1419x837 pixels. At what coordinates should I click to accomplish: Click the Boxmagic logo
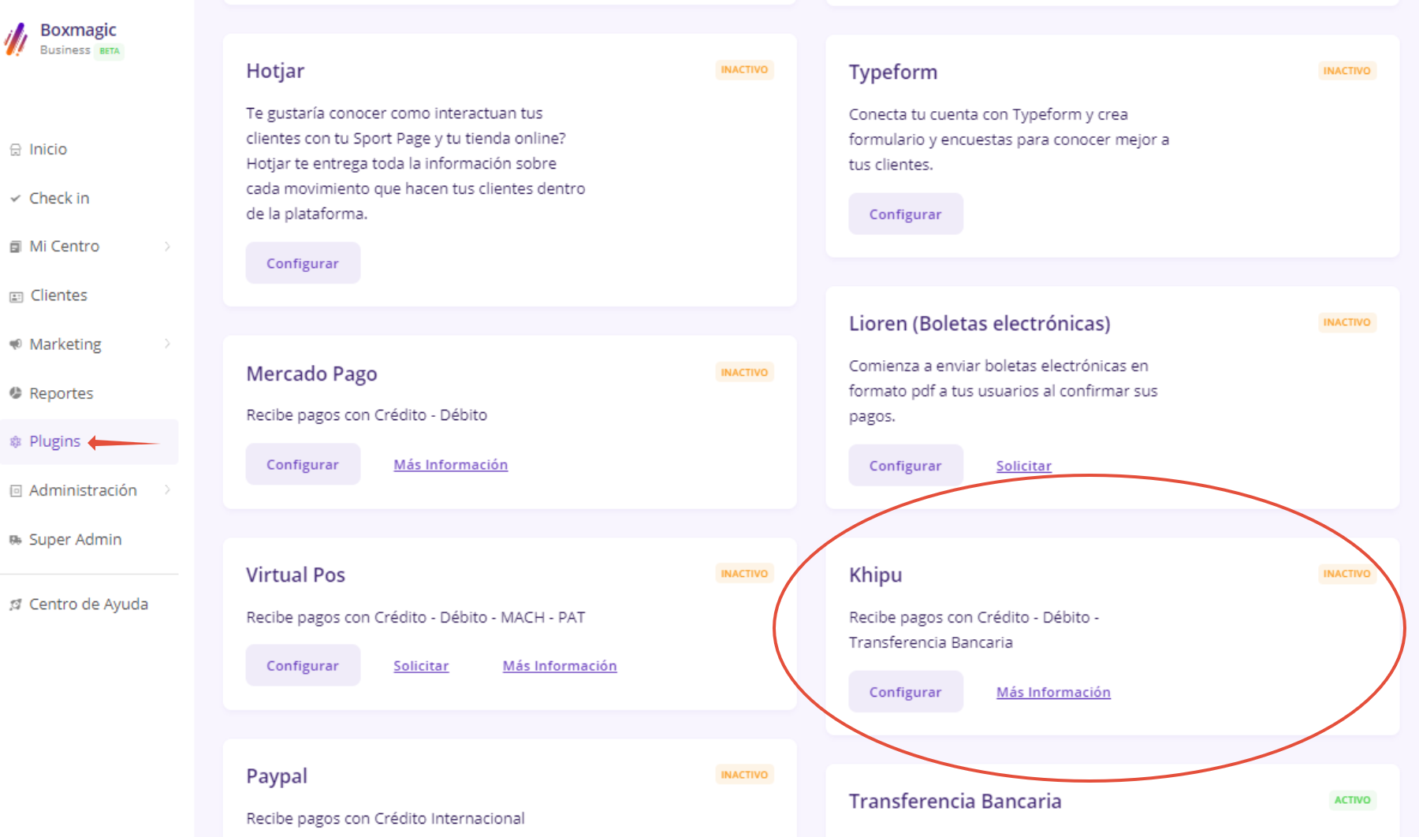click(16, 38)
